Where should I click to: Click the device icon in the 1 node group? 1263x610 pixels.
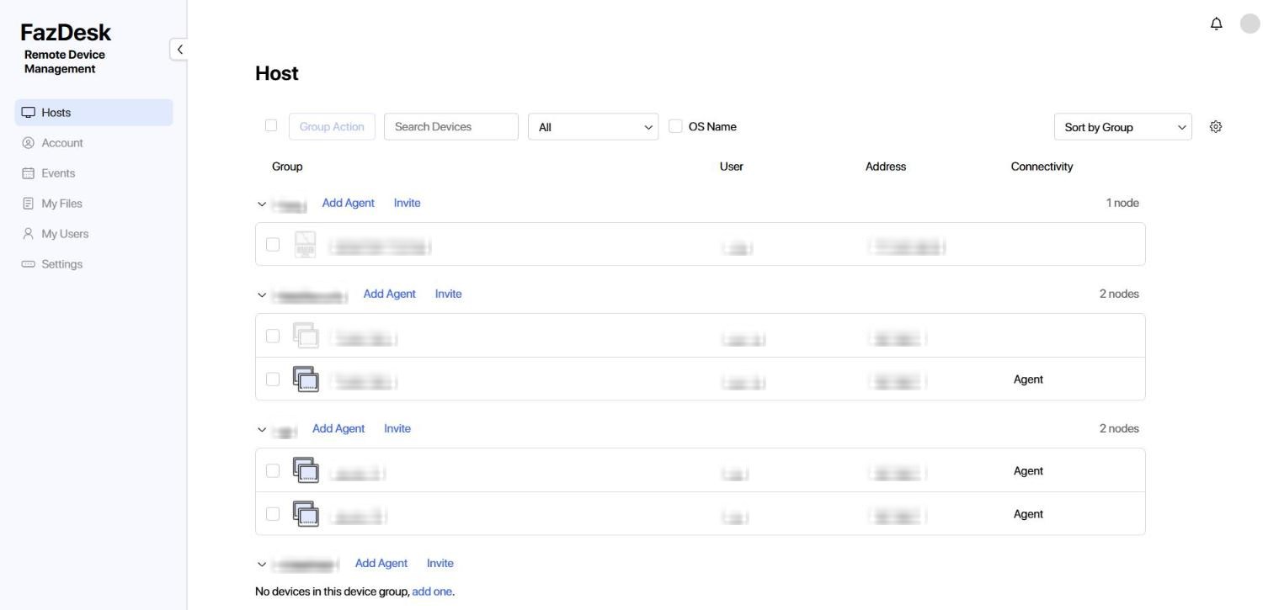coord(305,244)
